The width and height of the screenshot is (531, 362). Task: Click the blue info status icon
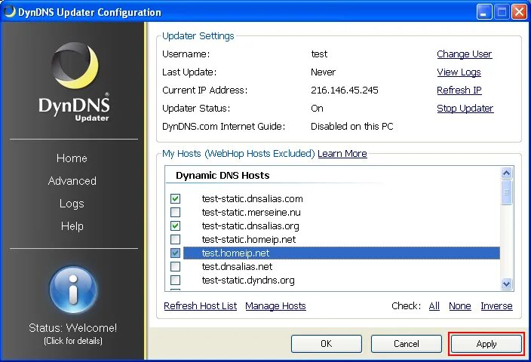coord(73,290)
